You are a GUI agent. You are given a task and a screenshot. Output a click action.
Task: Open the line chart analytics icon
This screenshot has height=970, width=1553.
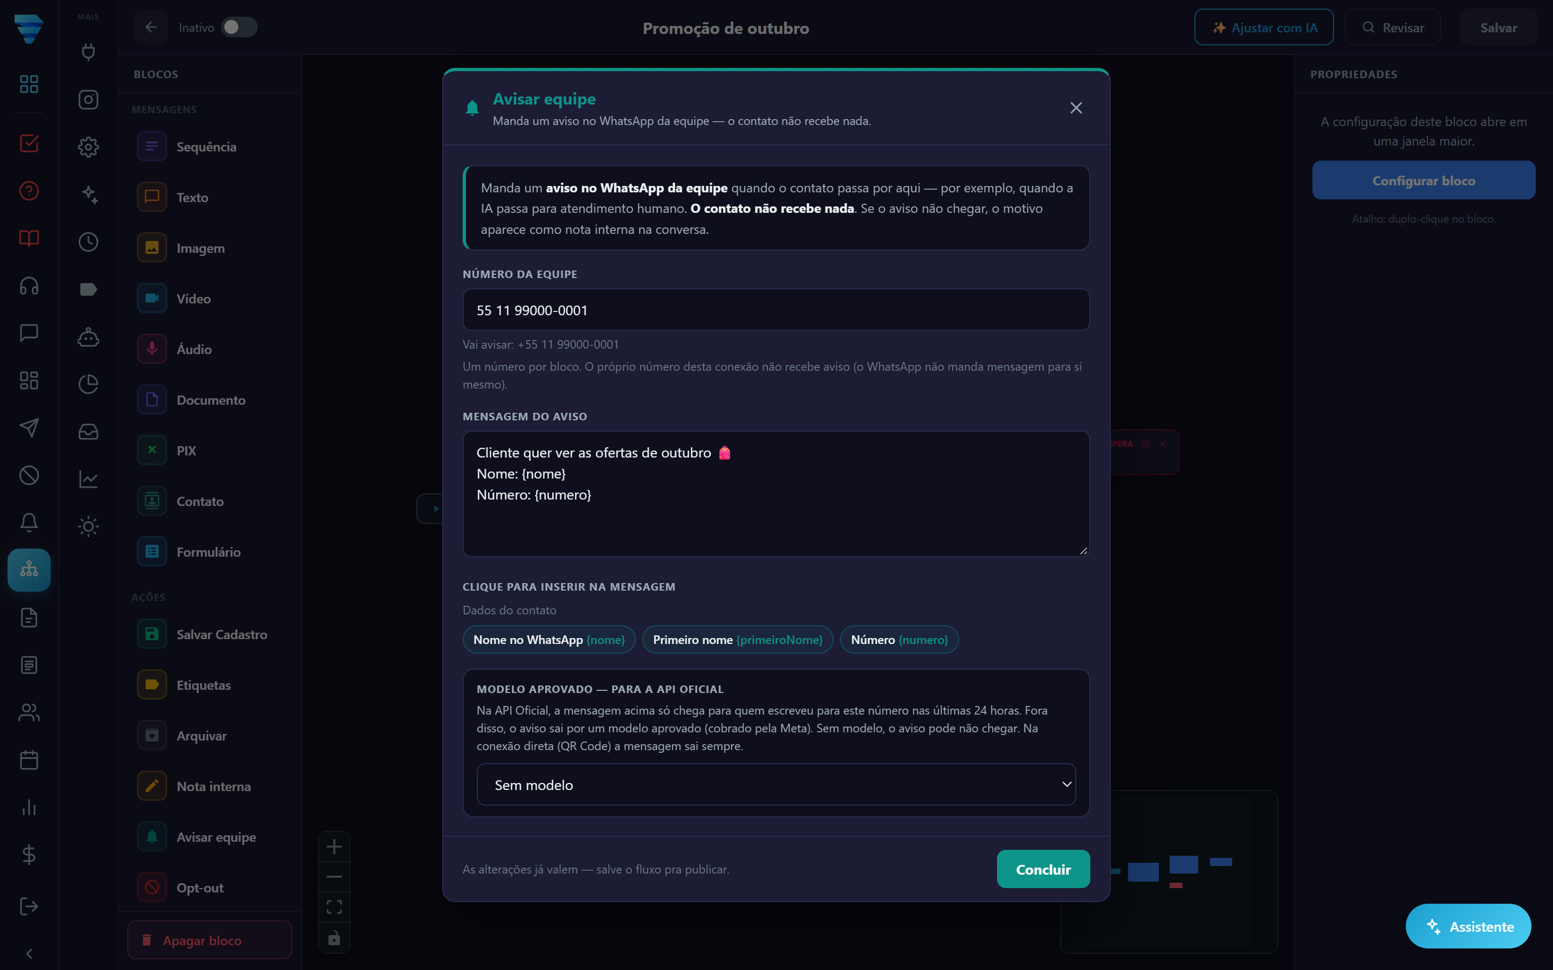[x=88, y=479]
